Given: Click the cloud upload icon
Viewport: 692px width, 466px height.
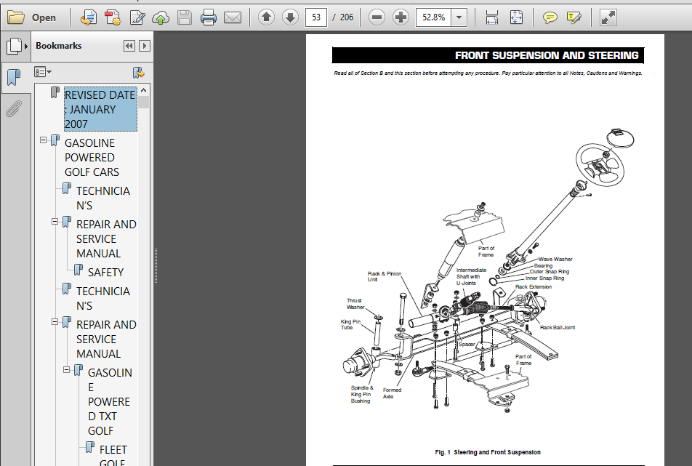Looking at the screenshot, I should pos(161,17).
